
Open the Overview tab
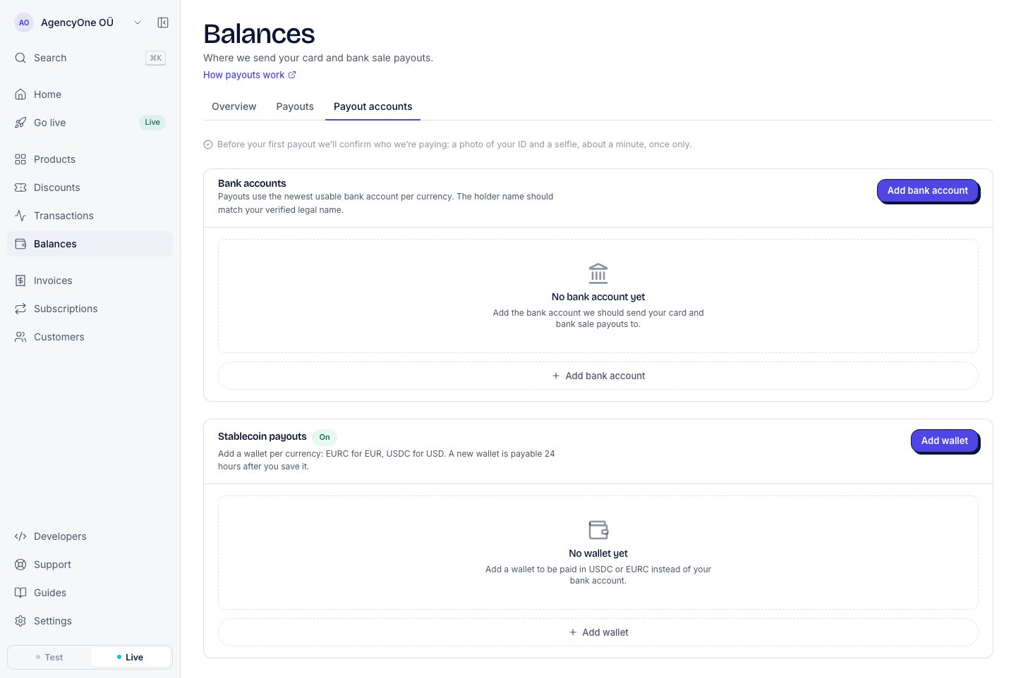tap(234, 106)
